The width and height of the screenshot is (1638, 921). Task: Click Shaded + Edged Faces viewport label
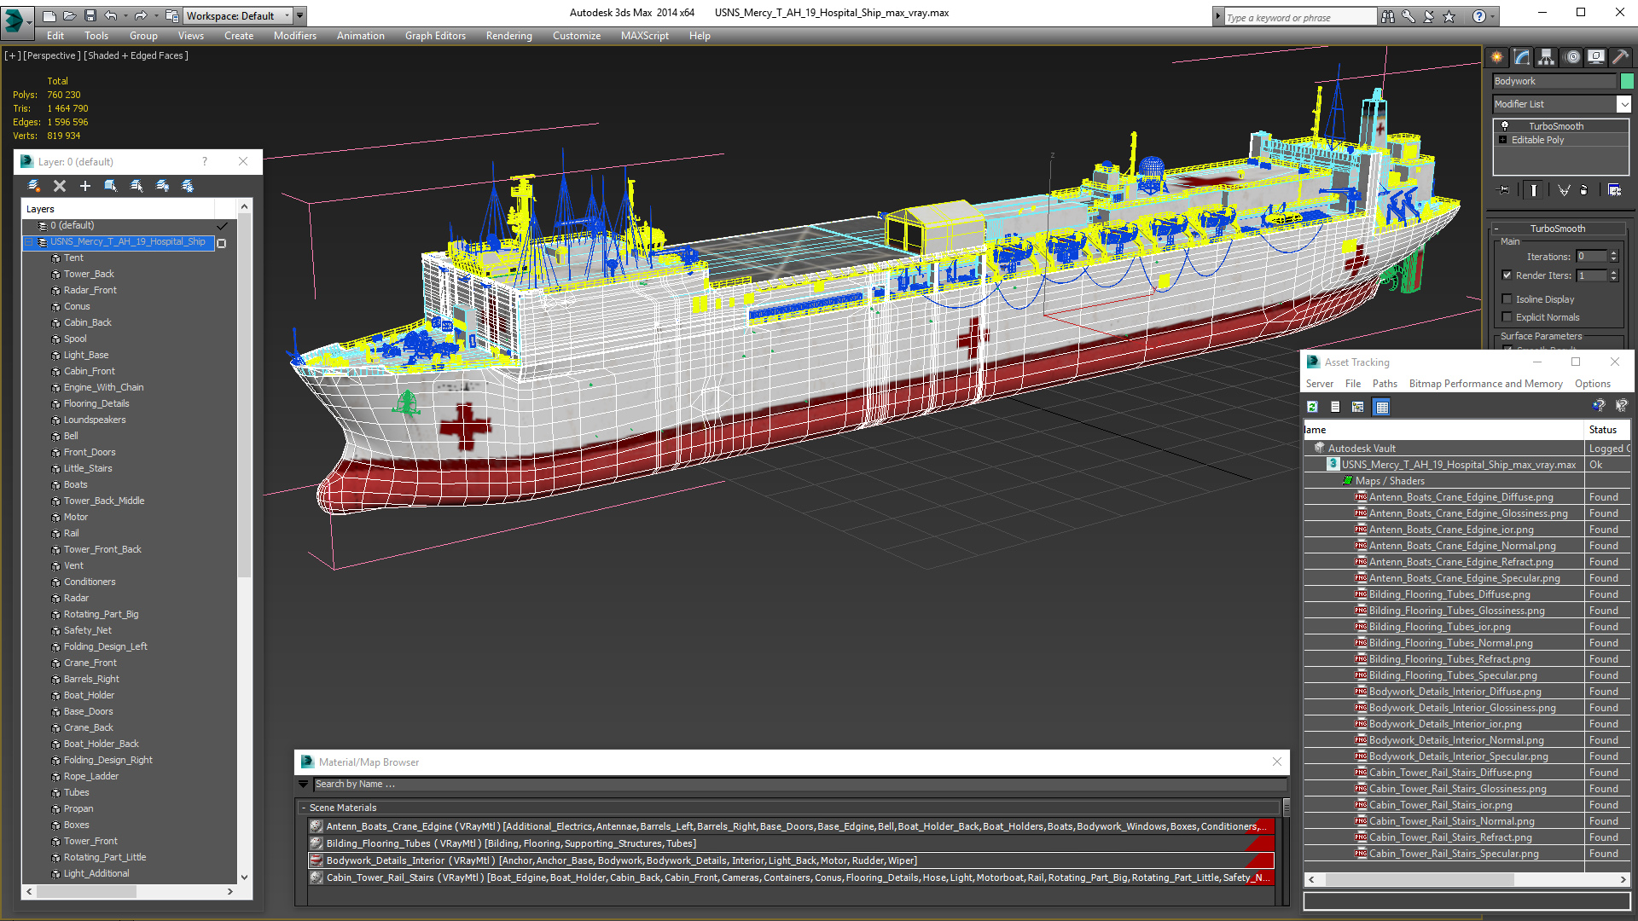(x=136, y=55)
